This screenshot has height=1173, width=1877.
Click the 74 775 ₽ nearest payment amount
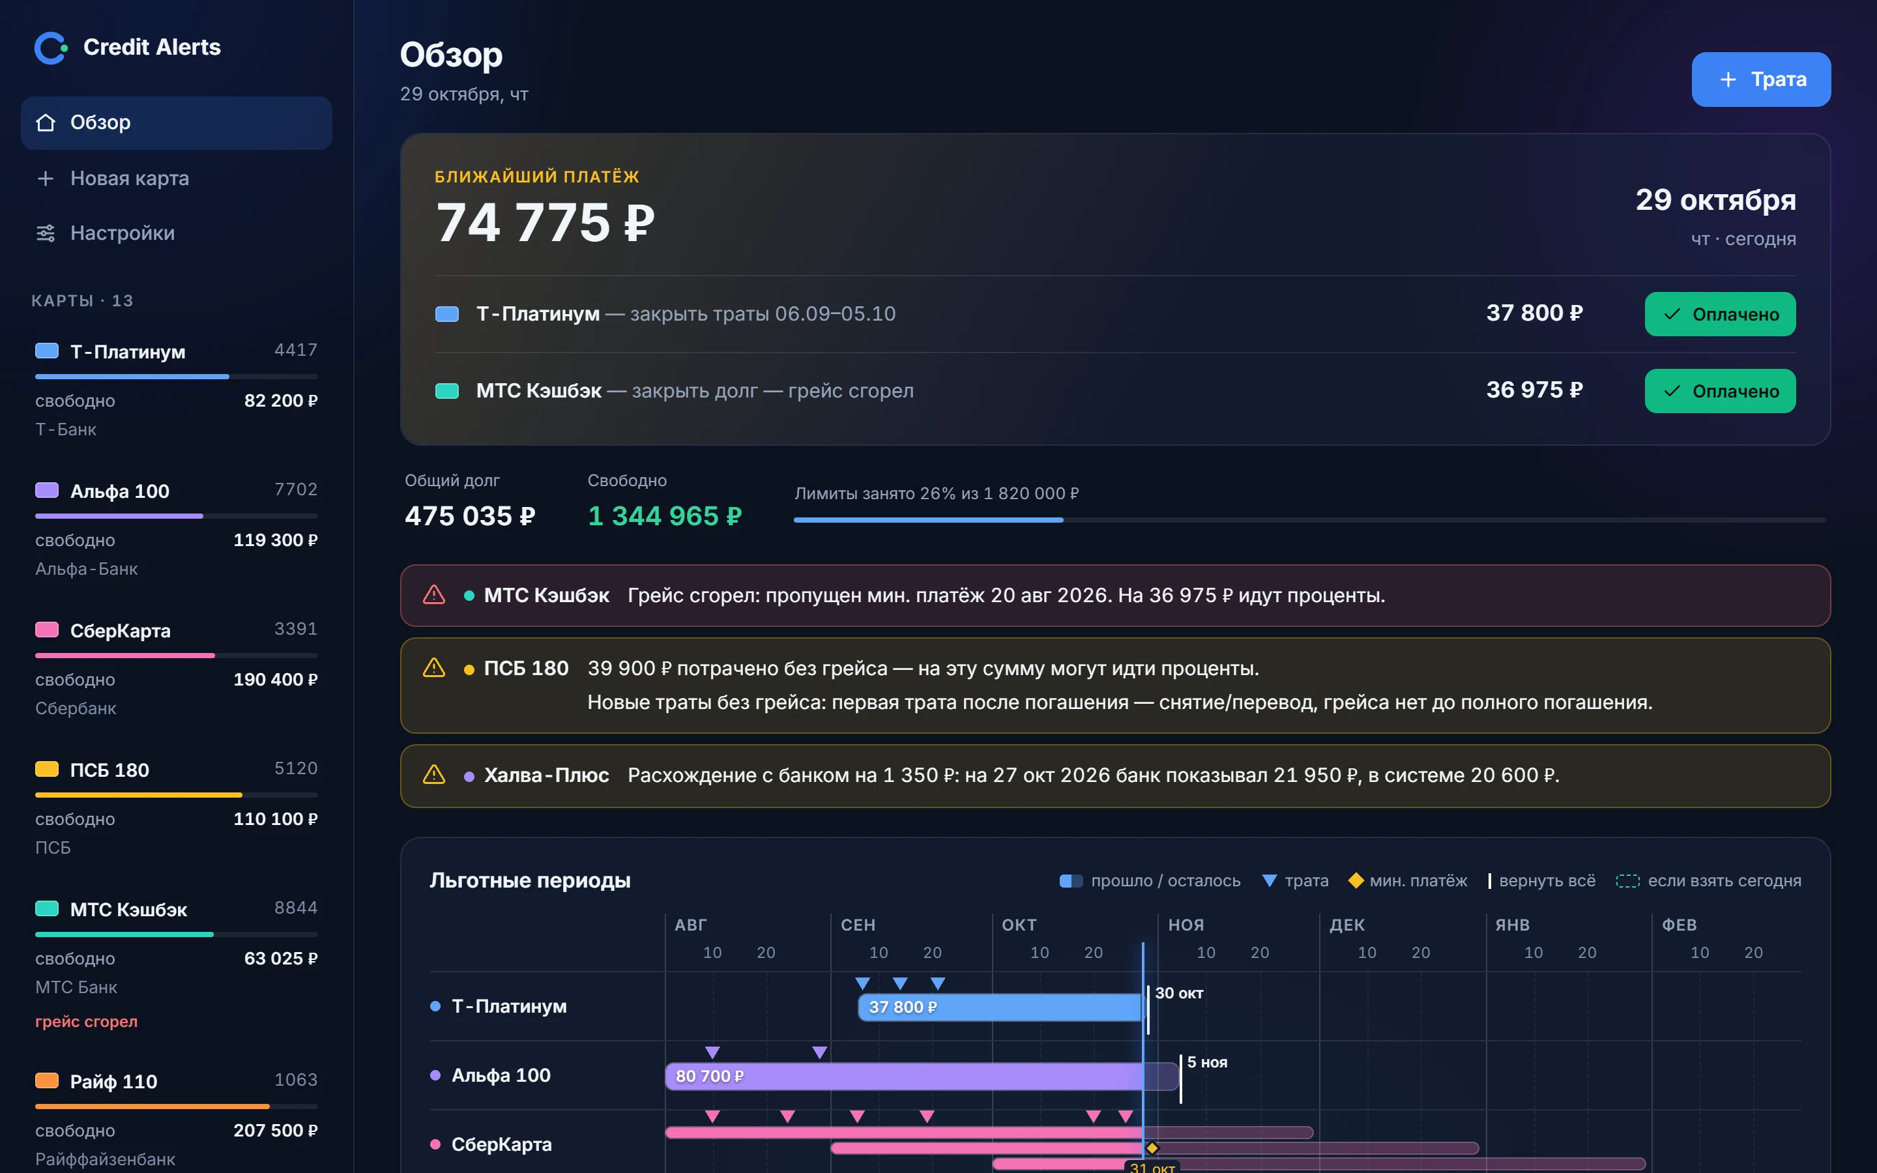546,223
